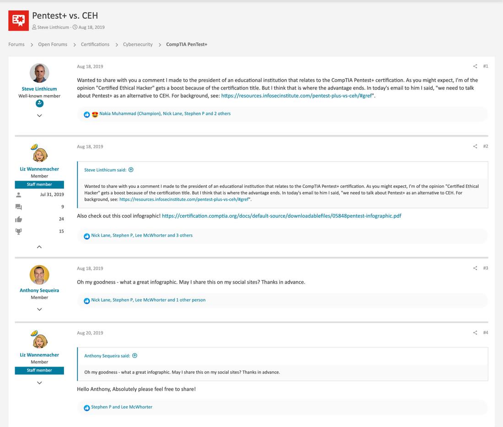Click the forum logo icon at top left

[18, 20]
